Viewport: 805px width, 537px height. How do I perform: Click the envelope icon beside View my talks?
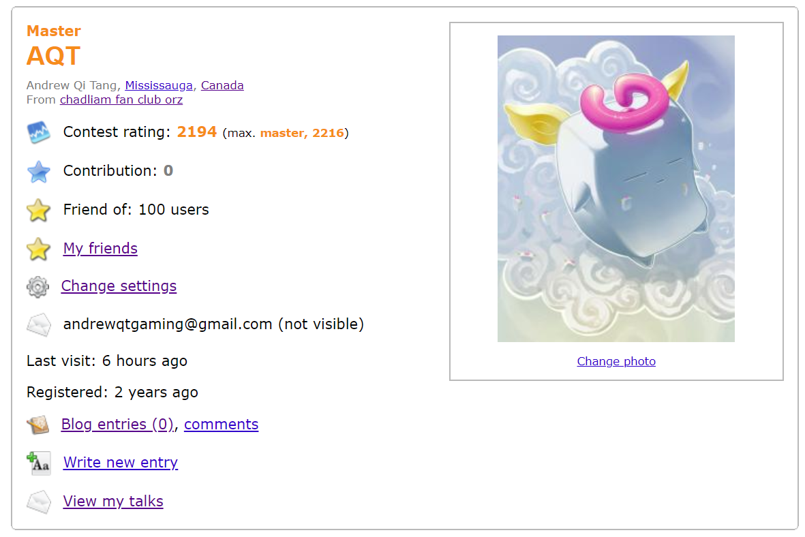(x=38, y=502)
